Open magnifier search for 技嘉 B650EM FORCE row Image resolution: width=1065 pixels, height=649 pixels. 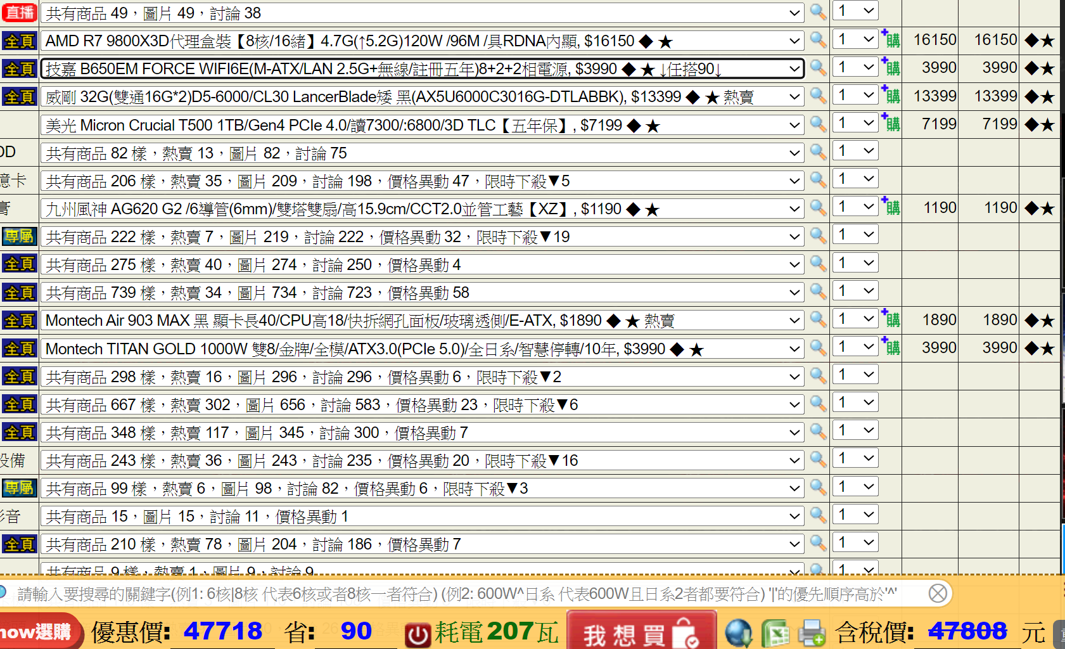pos(818,68)
